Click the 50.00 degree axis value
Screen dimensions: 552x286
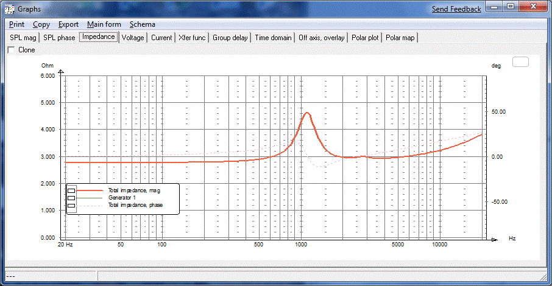498,112
